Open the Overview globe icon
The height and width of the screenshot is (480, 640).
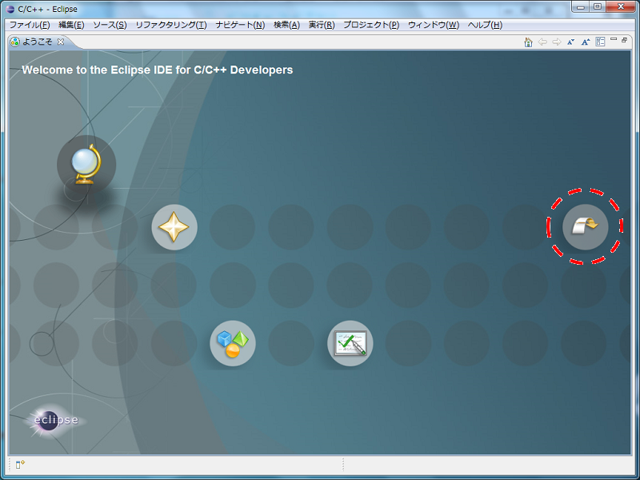coord(86,165)
